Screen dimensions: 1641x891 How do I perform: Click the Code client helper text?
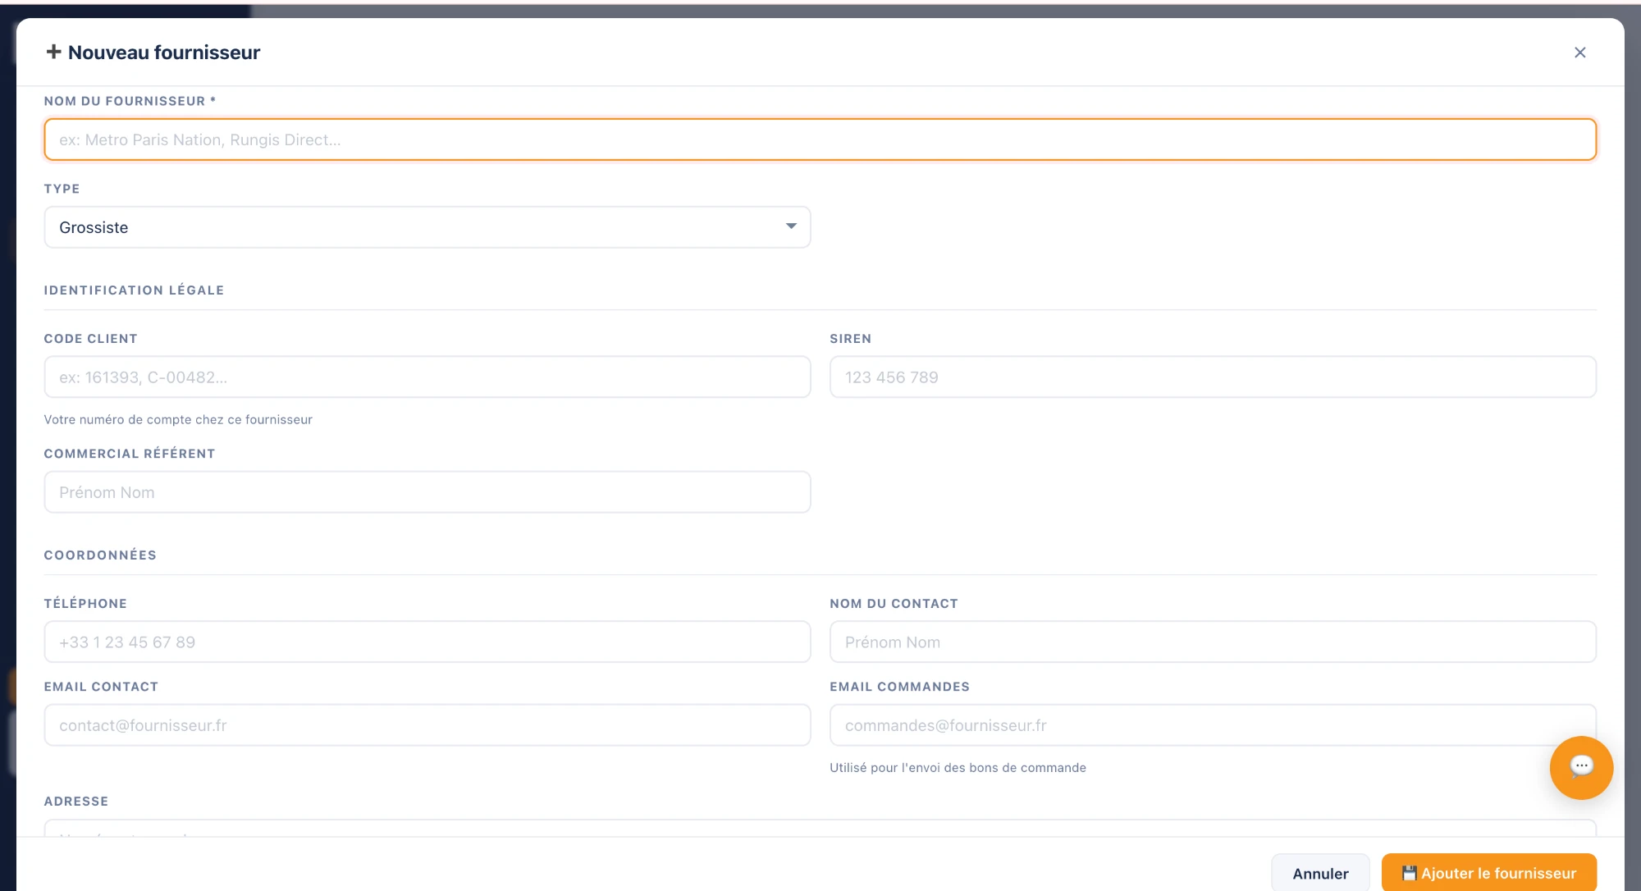178,419
